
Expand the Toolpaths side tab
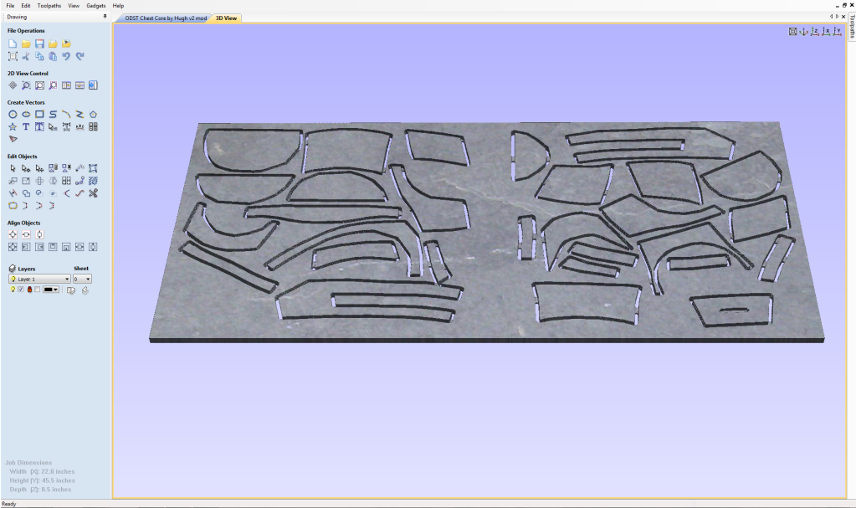[x=852, y=27]
